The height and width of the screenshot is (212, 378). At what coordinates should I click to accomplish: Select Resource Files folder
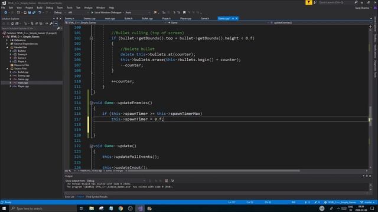tap(21, 65)
